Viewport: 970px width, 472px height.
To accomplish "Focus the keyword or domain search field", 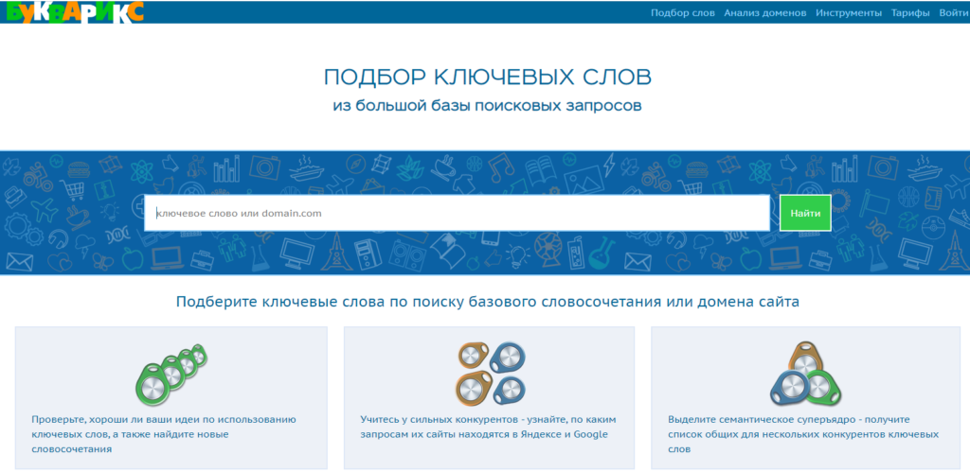I will tap(457, 214).
